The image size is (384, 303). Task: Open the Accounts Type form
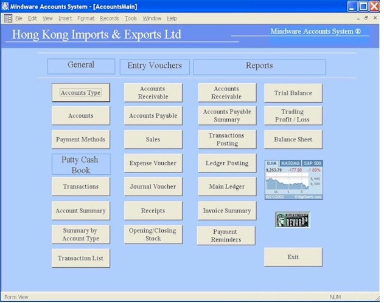(81, 93)
